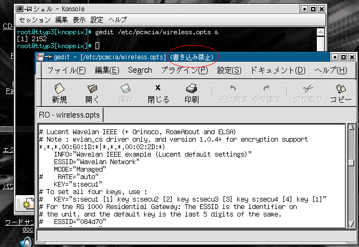Open the ワードサン doc desktop link
The image size is (359, 247).
pos(19,226)
